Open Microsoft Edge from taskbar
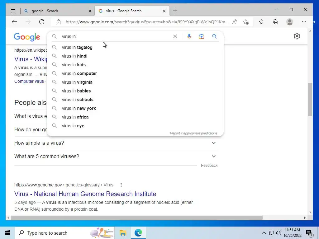319x239 pixels. point(138,233)
